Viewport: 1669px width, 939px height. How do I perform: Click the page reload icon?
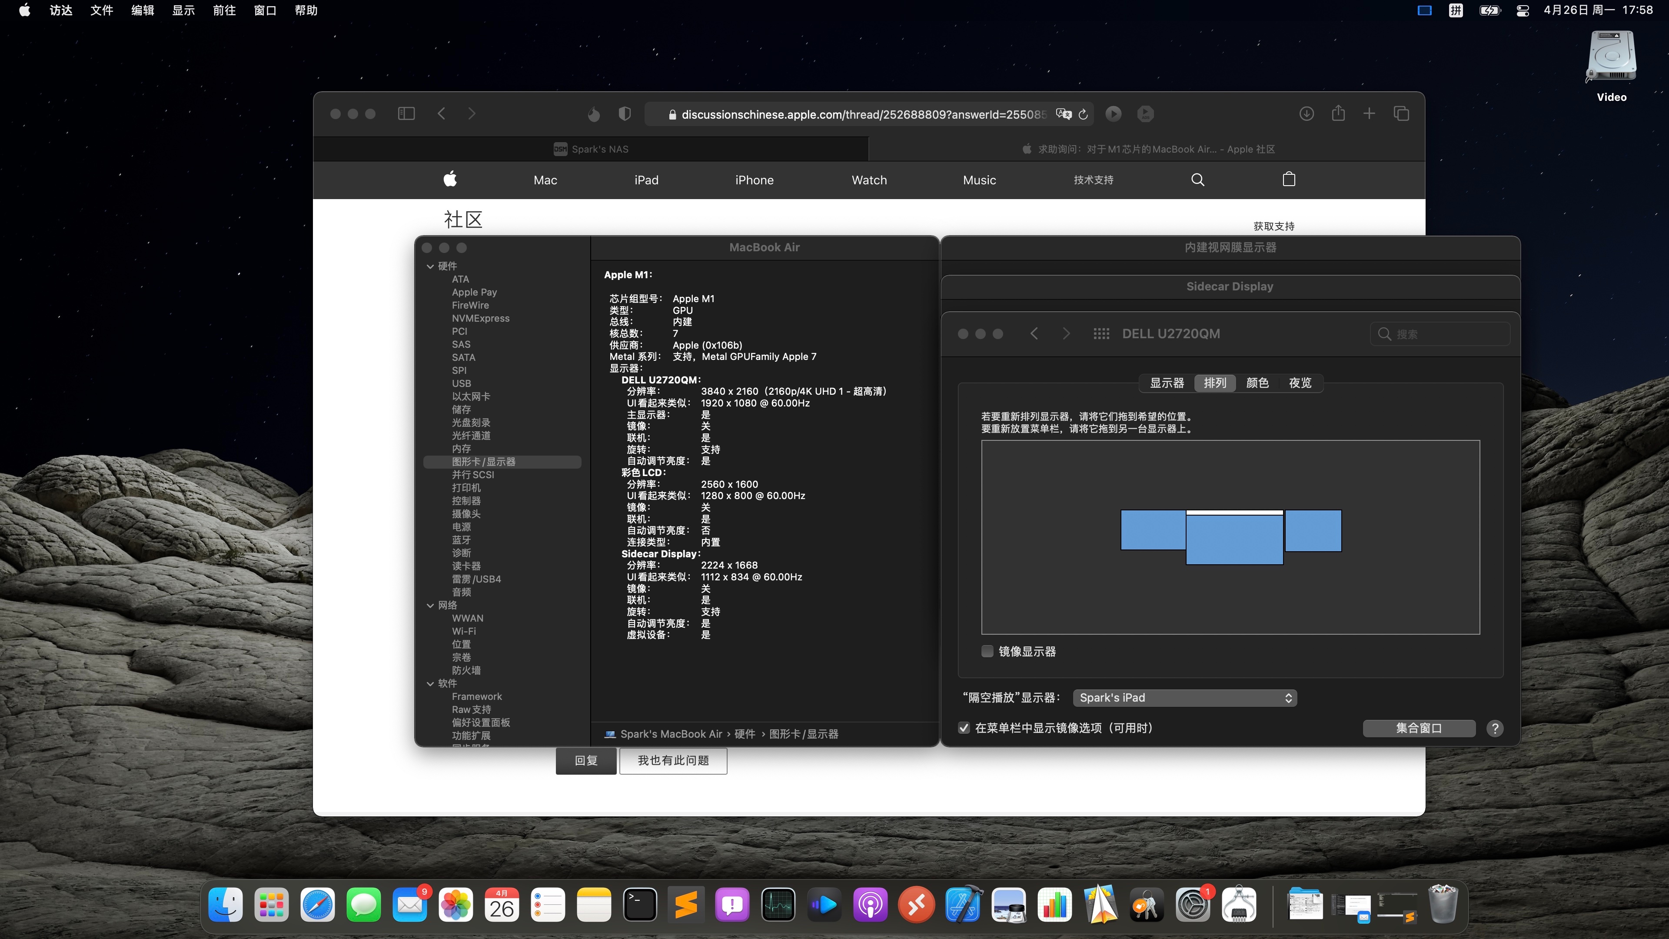pyautogui.click(x=1083, y=115)
